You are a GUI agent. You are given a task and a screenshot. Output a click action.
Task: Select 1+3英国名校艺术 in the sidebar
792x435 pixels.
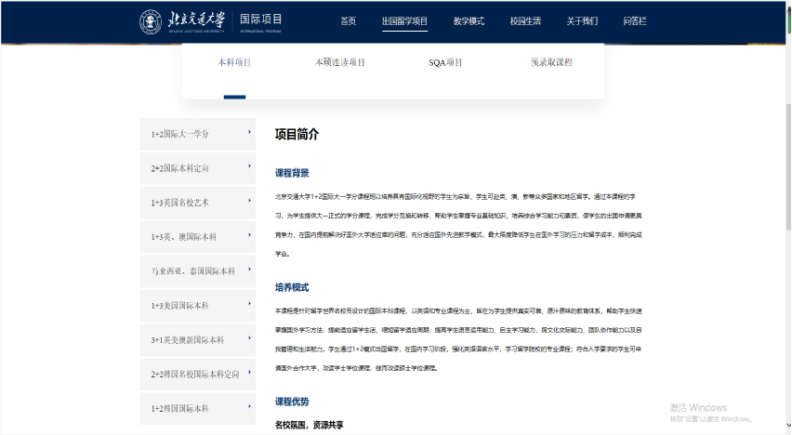(197, 203)
